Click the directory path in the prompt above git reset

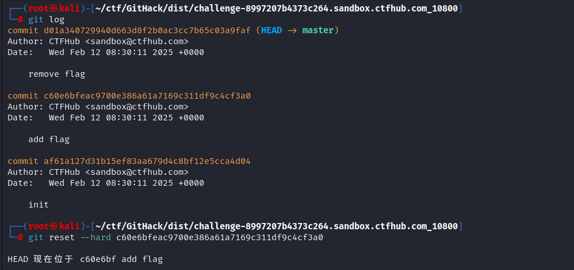[277, 226]
